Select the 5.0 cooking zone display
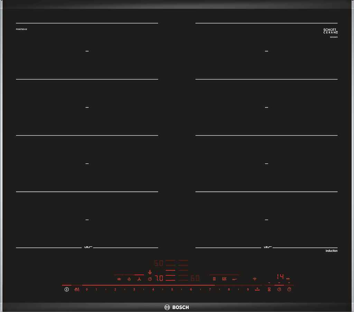This screenshot has width=354, height=312. [x=158, y=264]
